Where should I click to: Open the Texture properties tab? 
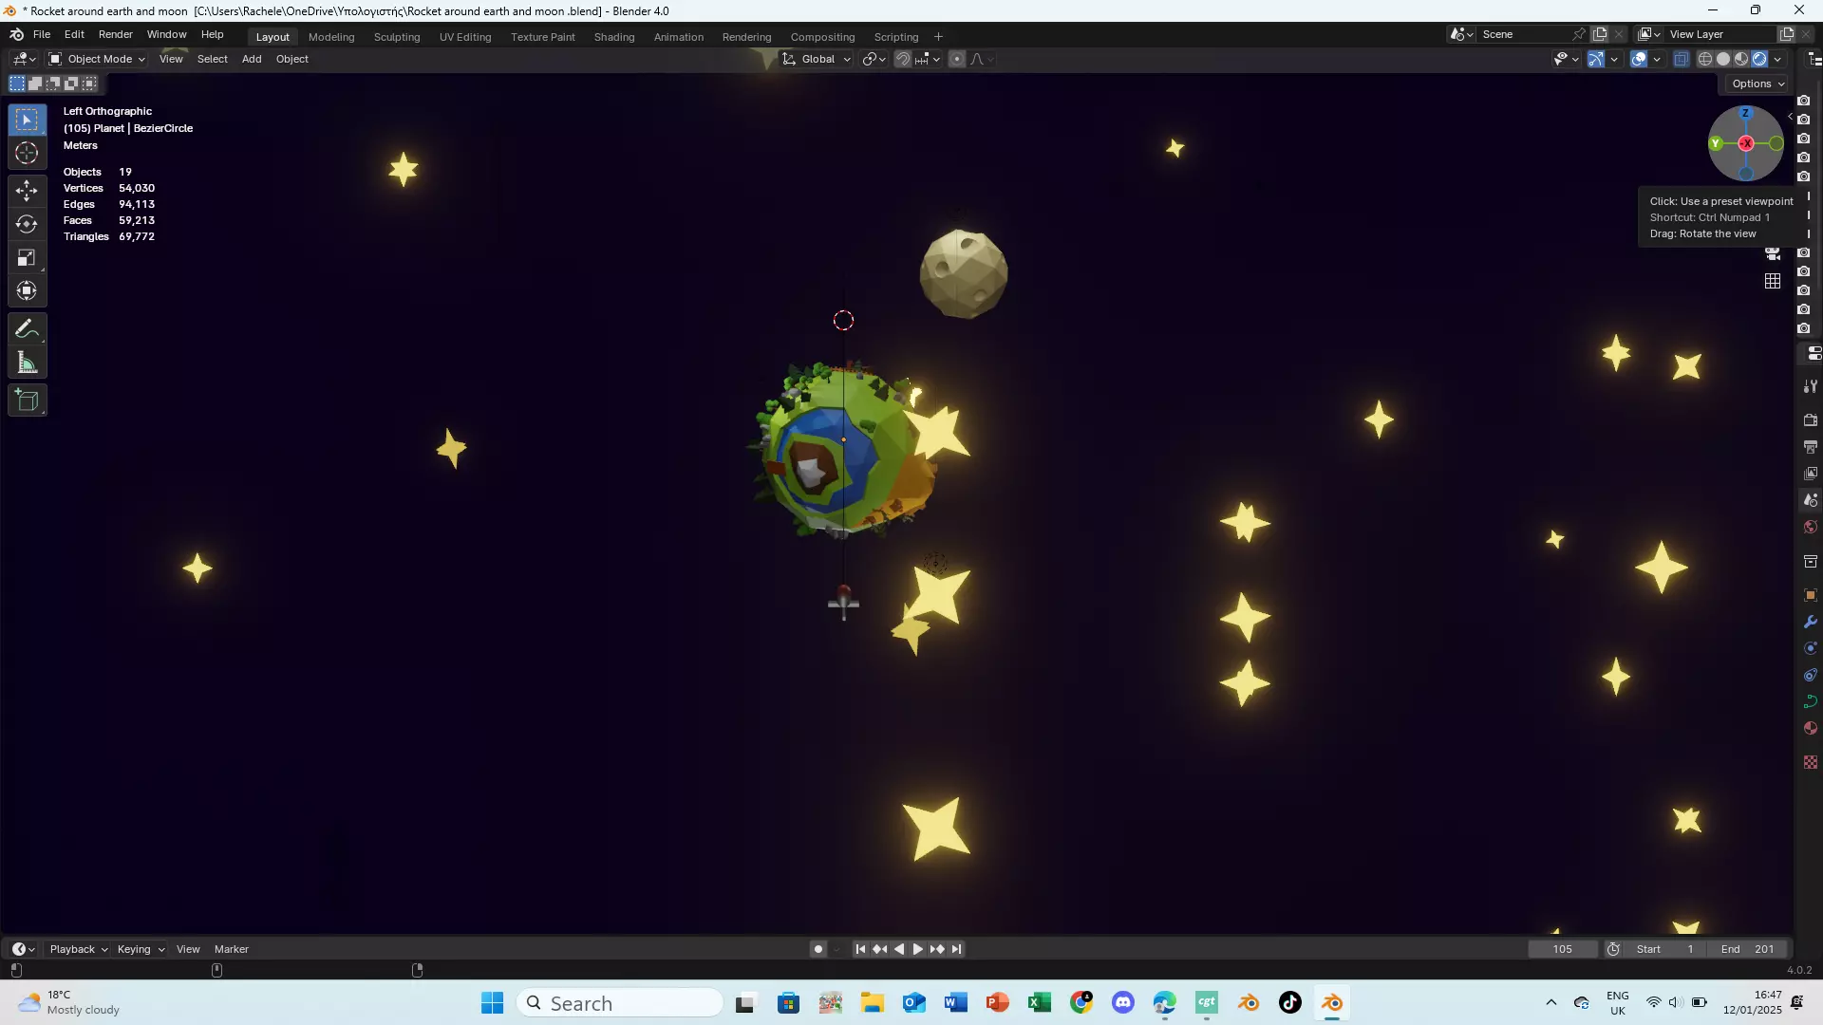pyautogui.click(x=1811, y=762)
